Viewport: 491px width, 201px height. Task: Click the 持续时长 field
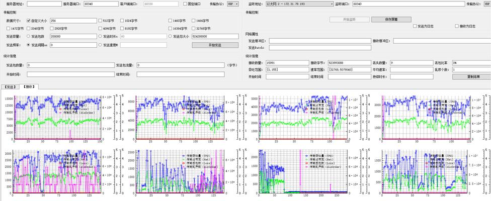coord(412,76)
